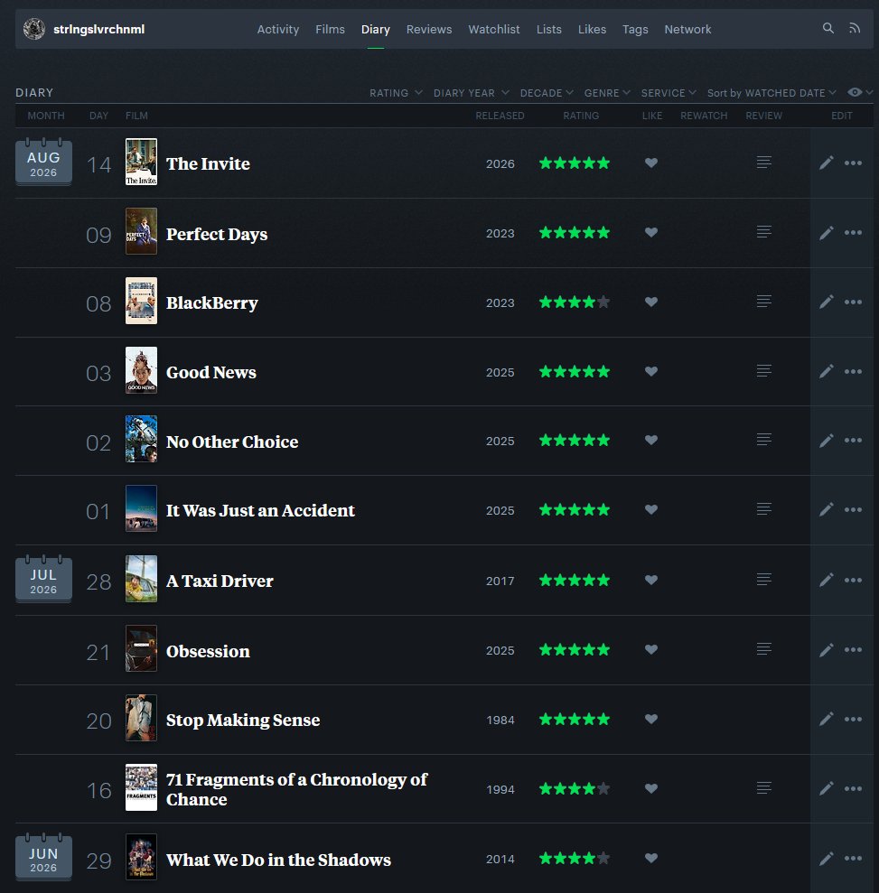Open more options for BlackBerry
Image resolution: width=879 pixels, height=893 pixels.
tap(853, 302)
